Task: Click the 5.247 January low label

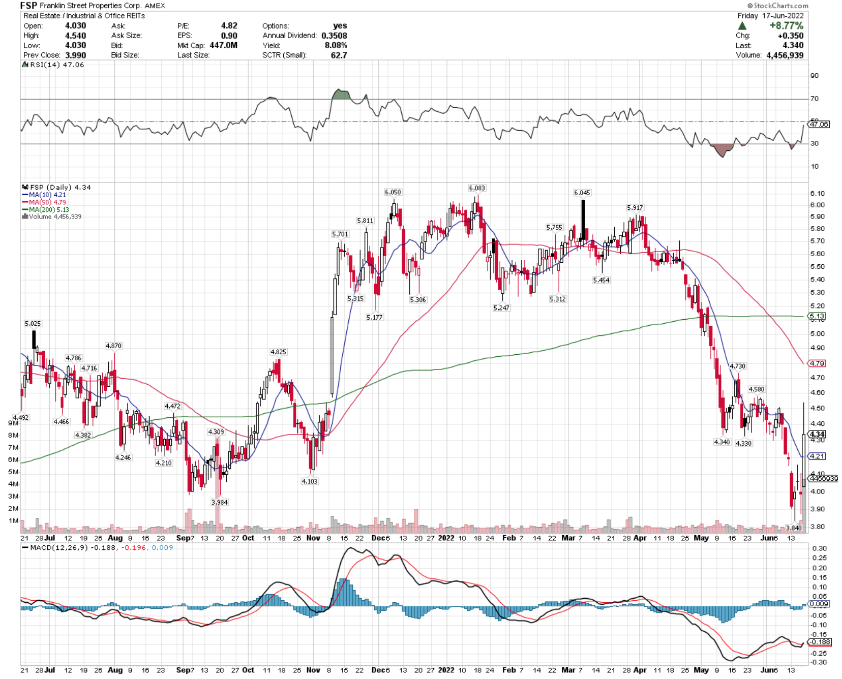Action: tap(501, 308)
